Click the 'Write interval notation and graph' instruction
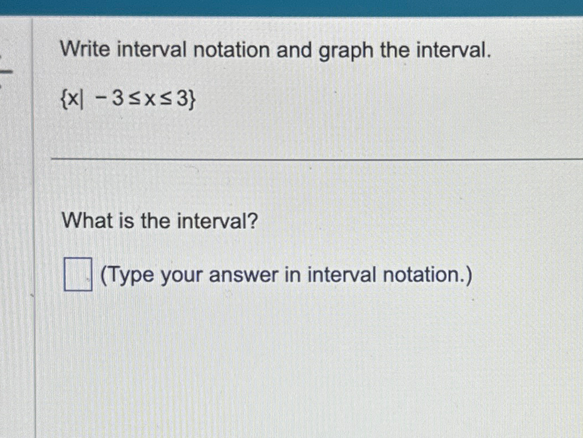Image resolution: width=583 pixels, height=438 pixels. [275, 51]
